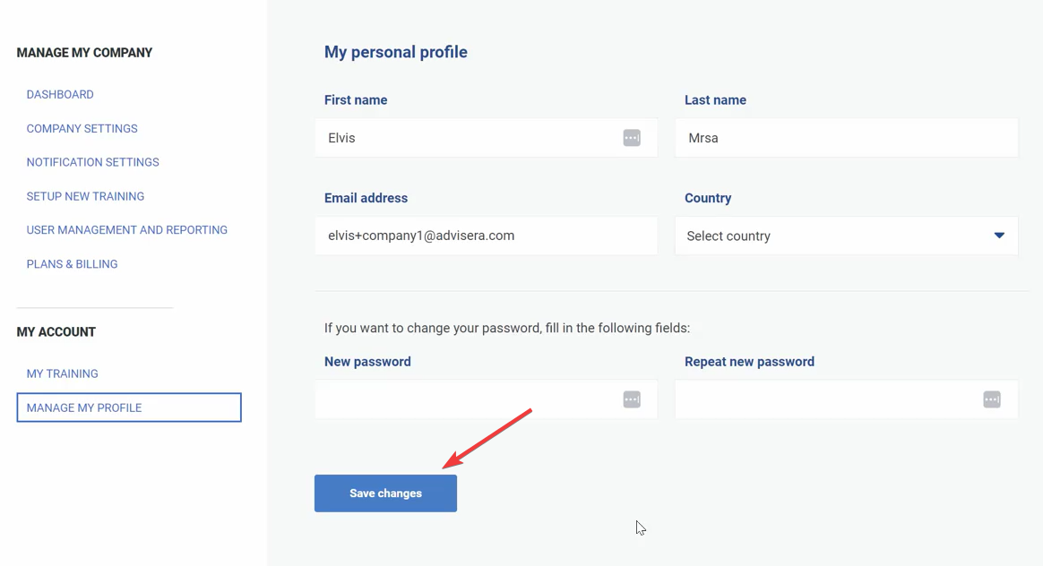The width and height of the screenshot is (1043, 566).
Task: Select Setup New Training
Action: (x=85, y=196)
